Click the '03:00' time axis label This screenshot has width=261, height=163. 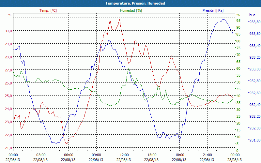click(41, 155)
